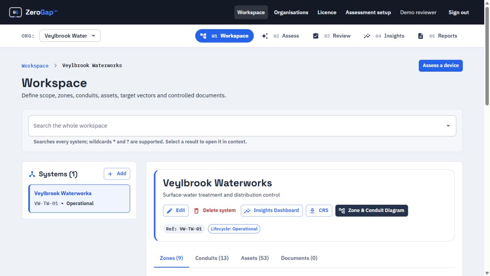Go to the 04 Insights step
Screen dimensions: 490x276
[384, 36]
